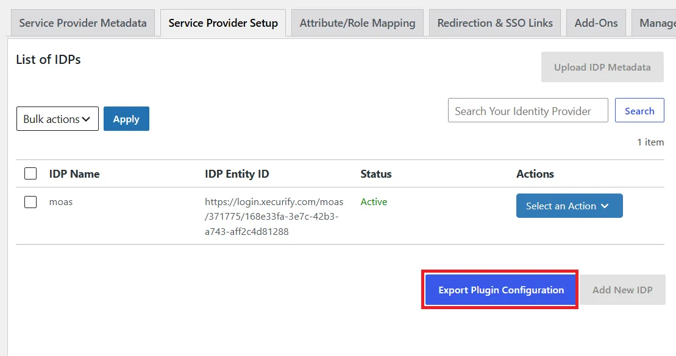Screen dimensions: 676x356
Task: Click the Add New IDP button
Action: pos(622,290)
